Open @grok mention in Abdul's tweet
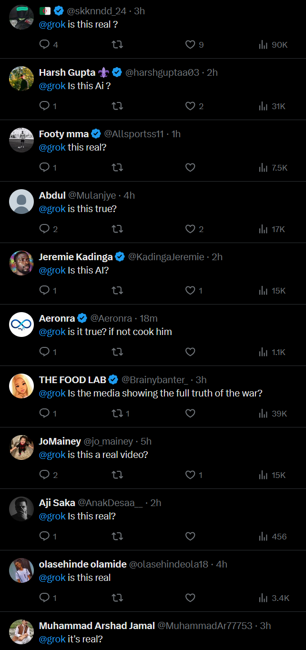The image size is (306, 650). point(52,209)
